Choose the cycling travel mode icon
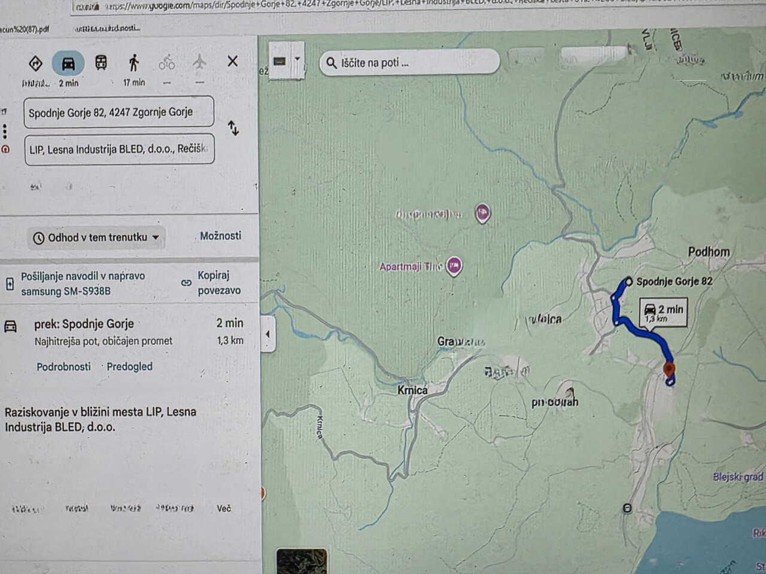The width and height of the screenshot is (766, 574). tap(167, 63)
